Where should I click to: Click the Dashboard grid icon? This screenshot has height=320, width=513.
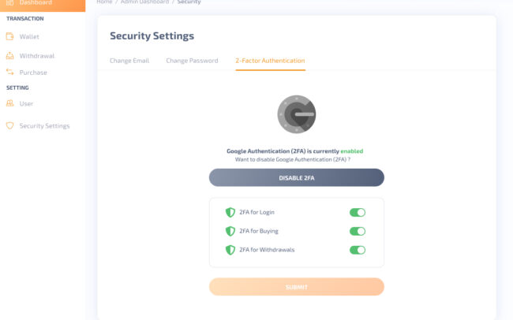point(9,3)
